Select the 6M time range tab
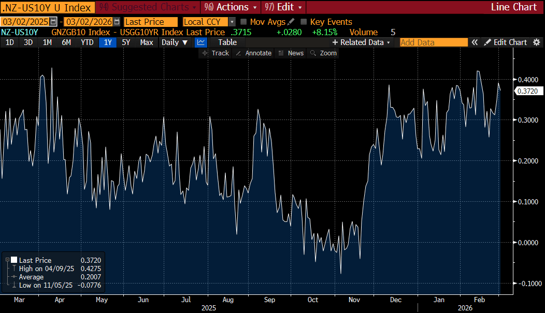Viewport: 545px width, 313px height. click(x=66, y=42)
